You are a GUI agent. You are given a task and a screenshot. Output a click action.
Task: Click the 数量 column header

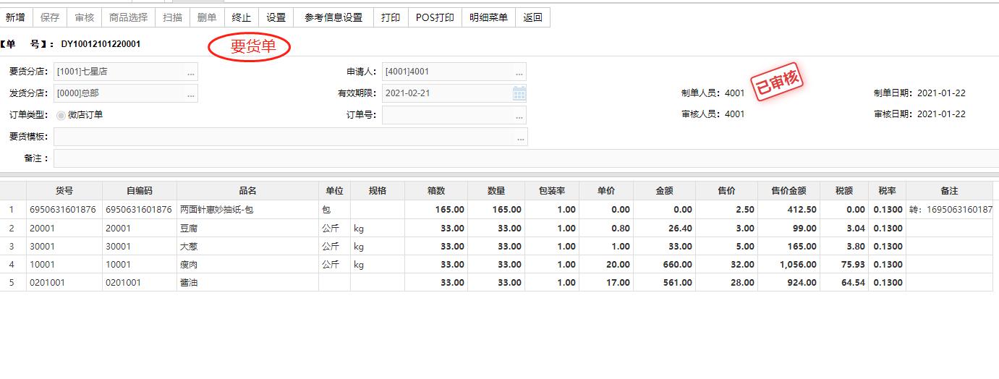[496, 191]
